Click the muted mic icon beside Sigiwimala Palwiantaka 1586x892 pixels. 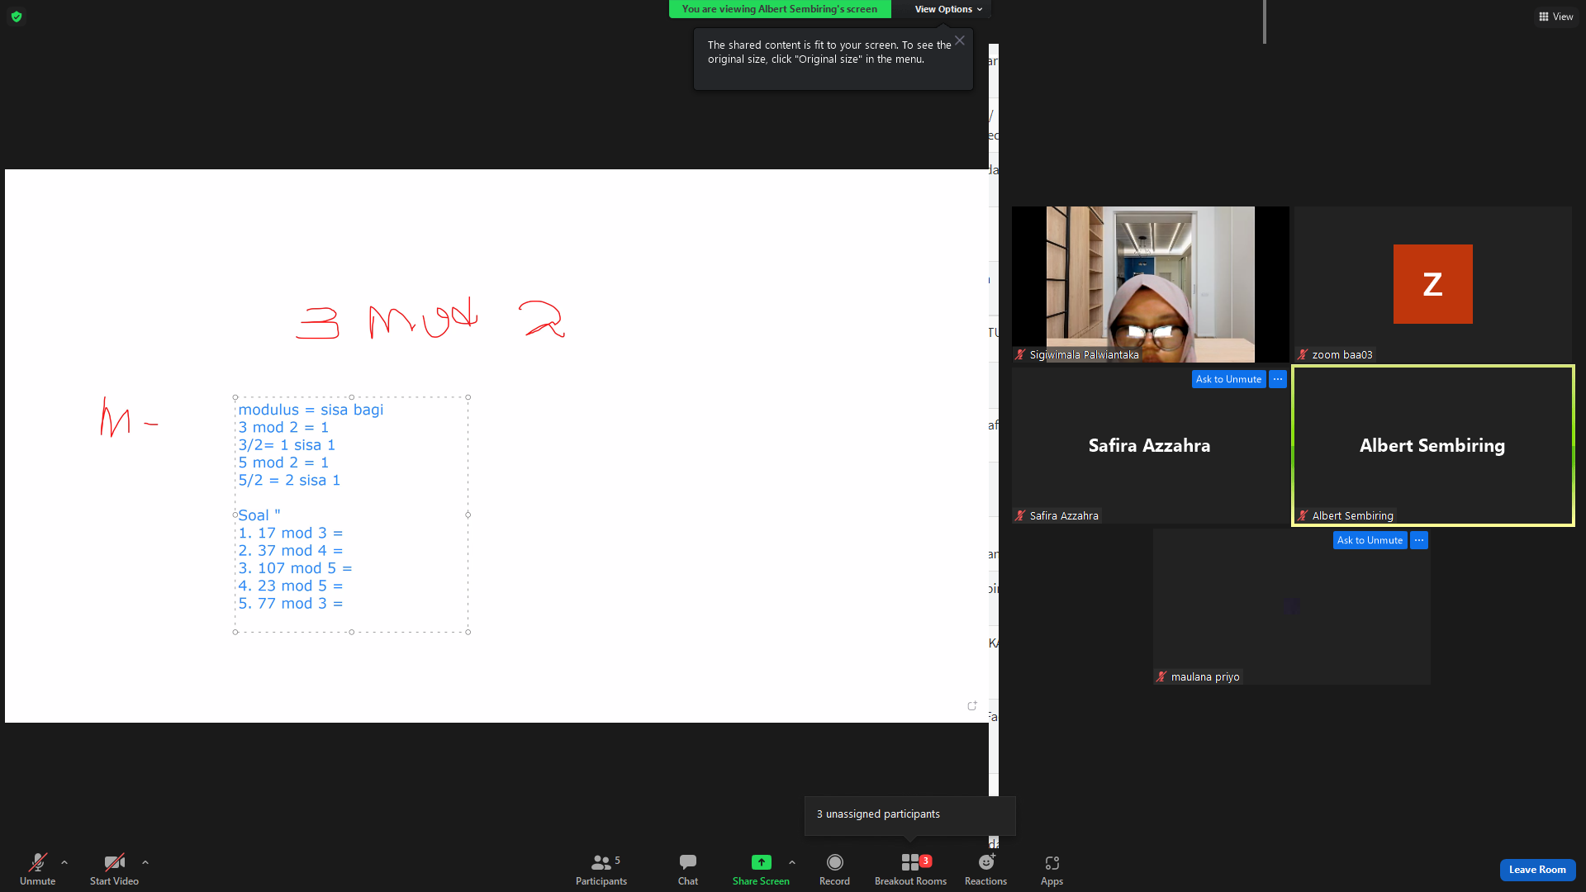tap(1021, 355)
